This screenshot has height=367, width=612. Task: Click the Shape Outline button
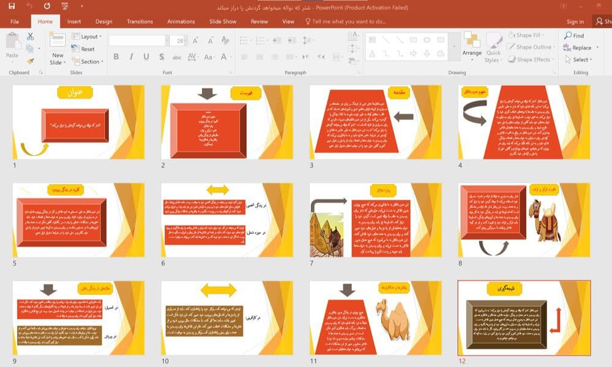[x=531, y=47]
